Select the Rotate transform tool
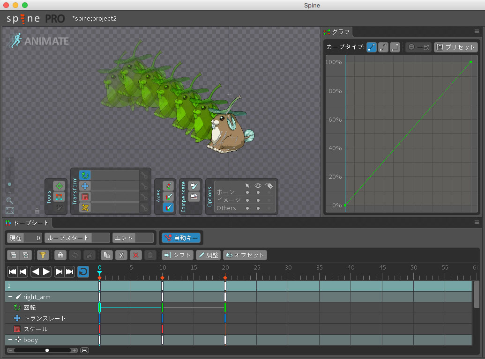Viewport: 485px width, 359px height. tap(85, 176)
